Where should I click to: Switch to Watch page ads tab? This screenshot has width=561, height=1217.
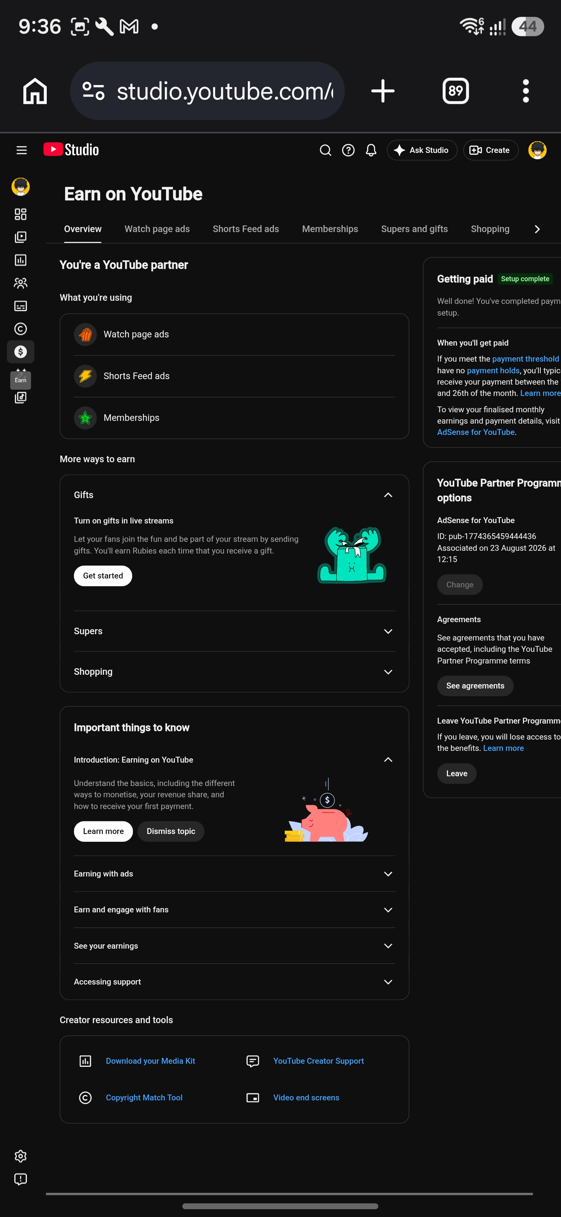[157, 229]
